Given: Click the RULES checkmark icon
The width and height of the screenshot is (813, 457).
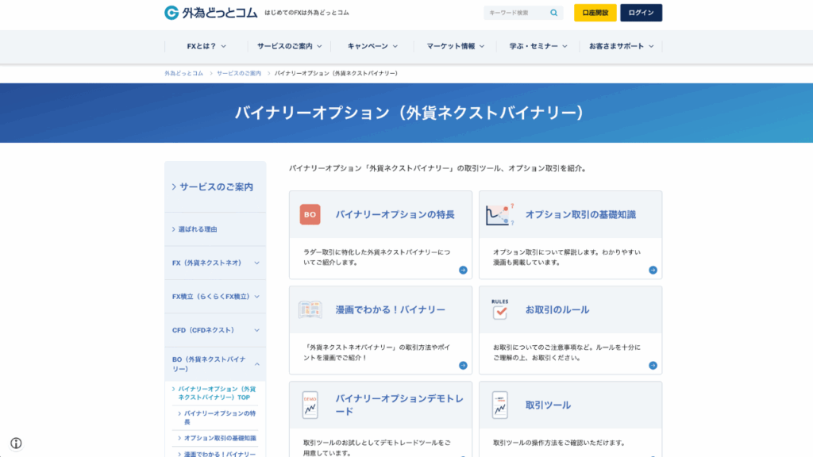Looking at the screenshot, I should coord(500,309).
